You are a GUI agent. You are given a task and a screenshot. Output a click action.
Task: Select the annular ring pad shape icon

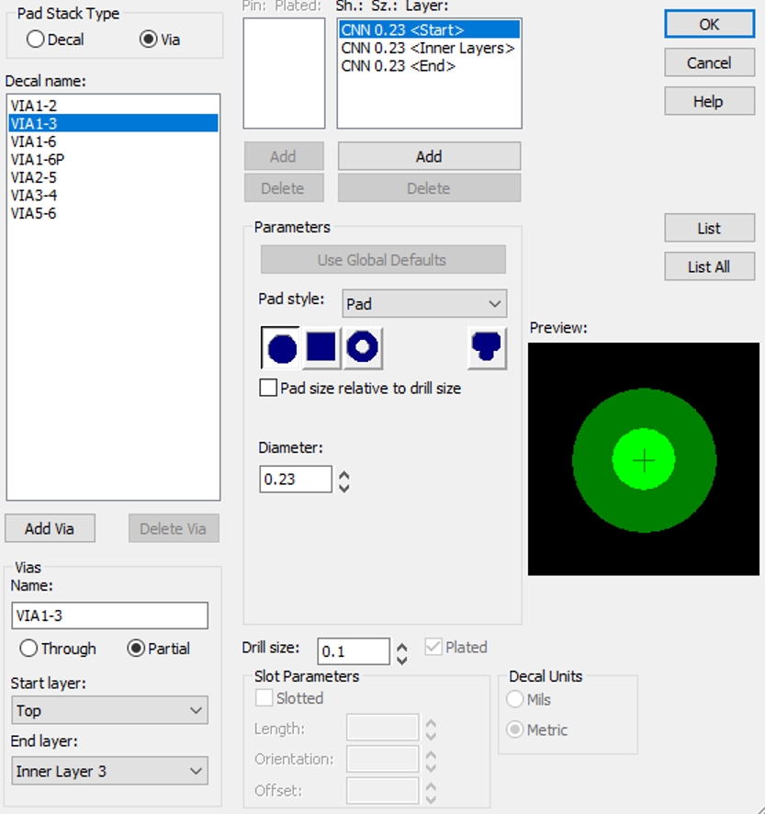tap(363, 348)
